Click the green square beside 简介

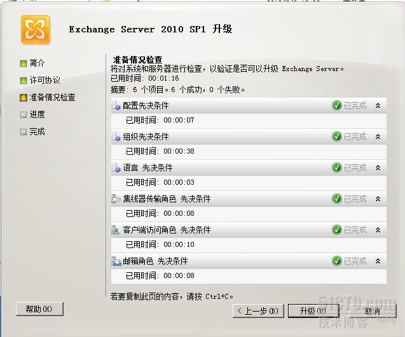[x=24, y=63]
